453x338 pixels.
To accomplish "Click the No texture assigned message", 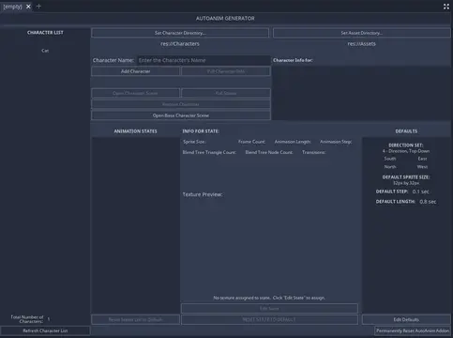I will coord(269,298).
